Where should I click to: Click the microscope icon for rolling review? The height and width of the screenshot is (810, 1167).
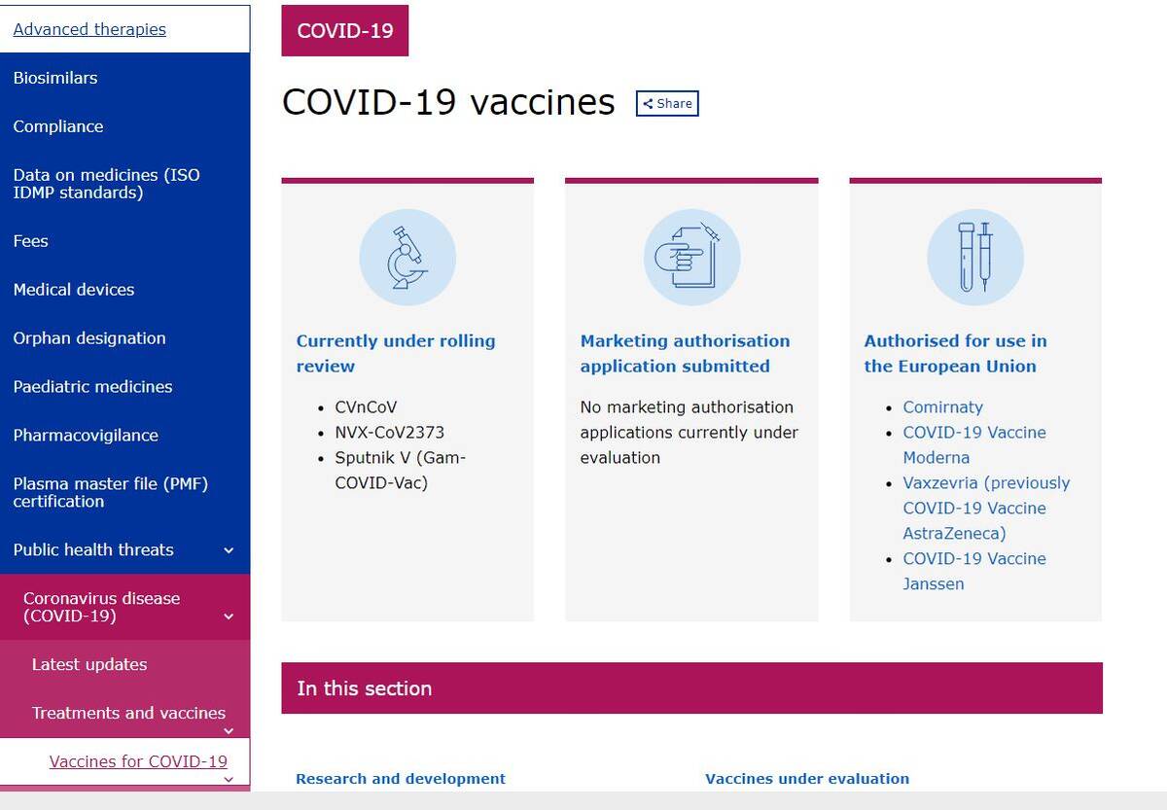click(407, 258)
